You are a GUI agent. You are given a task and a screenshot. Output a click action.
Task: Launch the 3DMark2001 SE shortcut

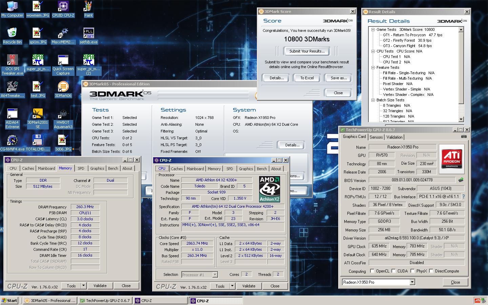pyautogui.click(x=38, y=119)
